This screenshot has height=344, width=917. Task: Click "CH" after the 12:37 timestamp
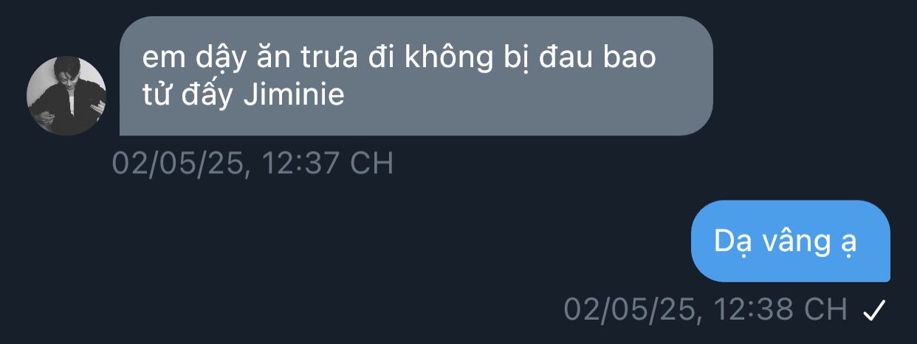pos(371,163)
